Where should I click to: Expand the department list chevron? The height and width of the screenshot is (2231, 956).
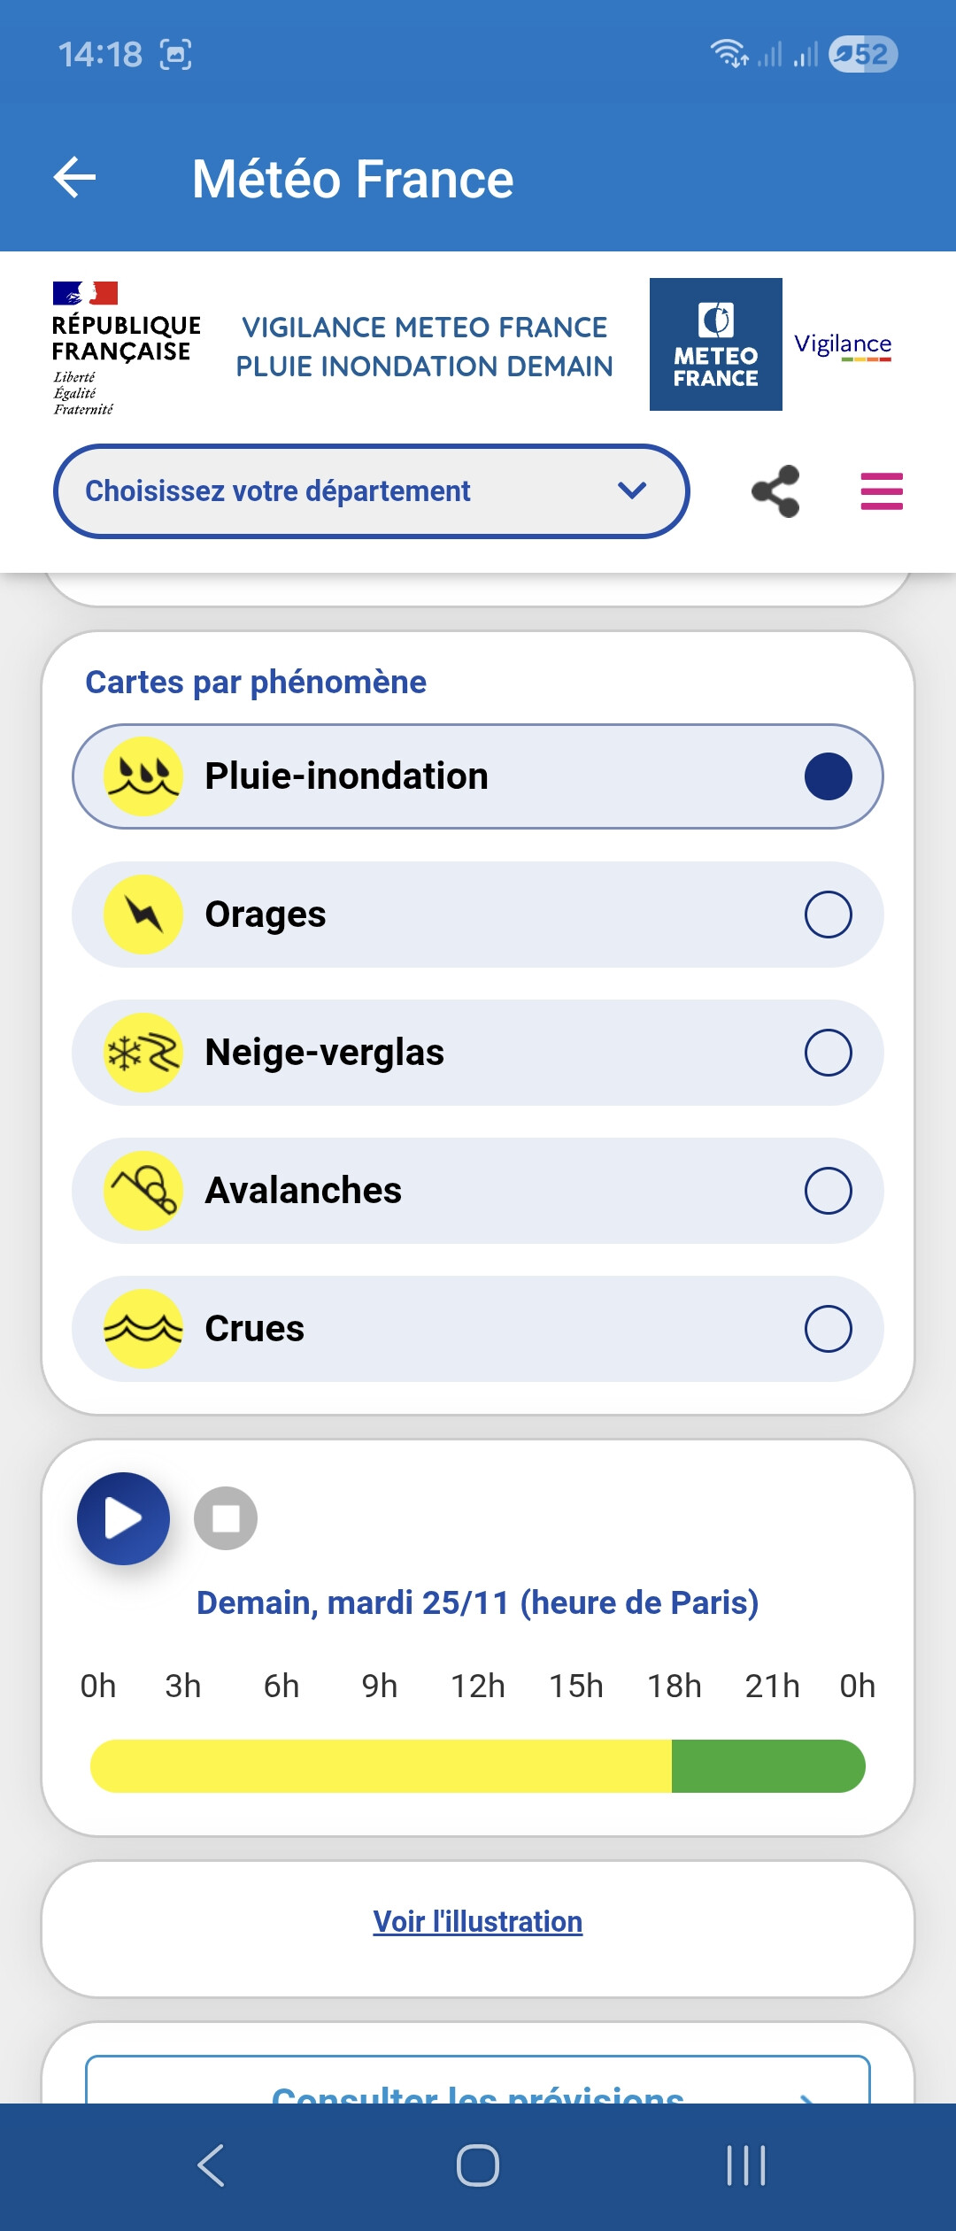pyautogui.click(x=632, y=490)
